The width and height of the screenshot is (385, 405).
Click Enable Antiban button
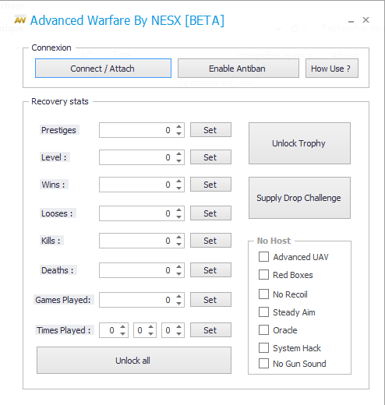click(x=238, y=69)
